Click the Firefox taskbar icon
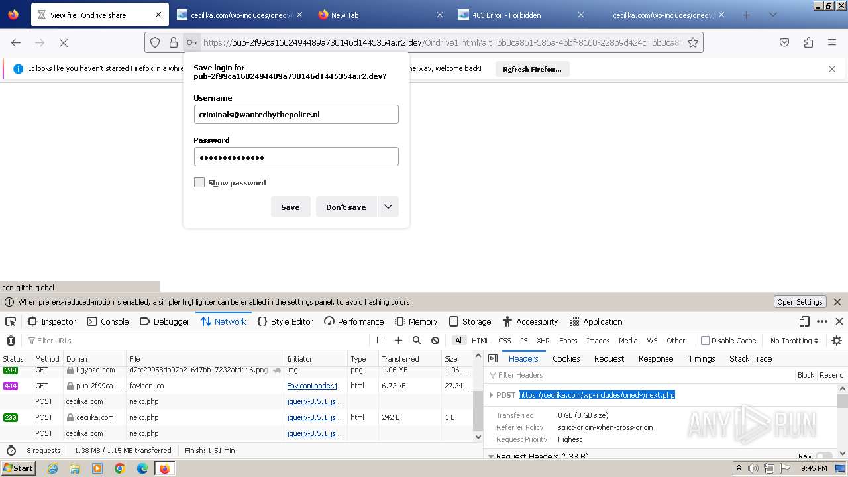The height and width of the screenshot is (477, 848). tap(164, 468)
